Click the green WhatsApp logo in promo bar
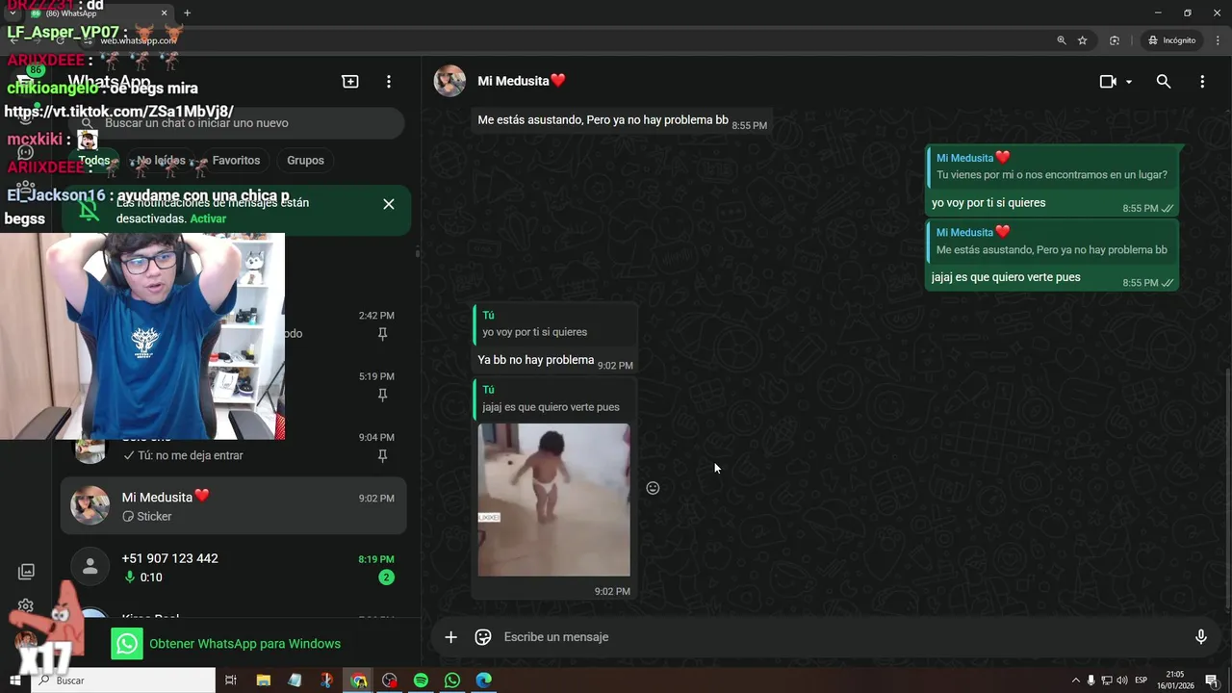 127,644
